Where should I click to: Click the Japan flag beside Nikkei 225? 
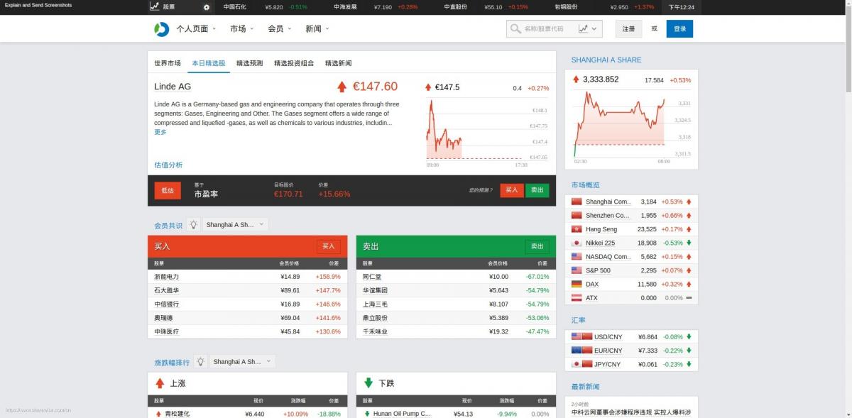coord(577,243)
